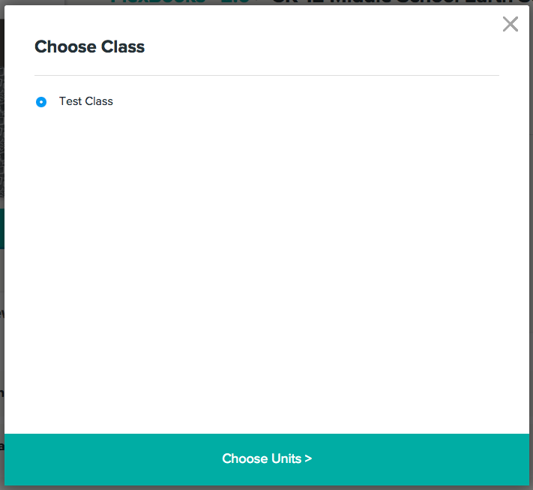Toggle the blue radio dot beside Test Class
The height and width of the screenshot is (490, 533).
coord(41,102)
